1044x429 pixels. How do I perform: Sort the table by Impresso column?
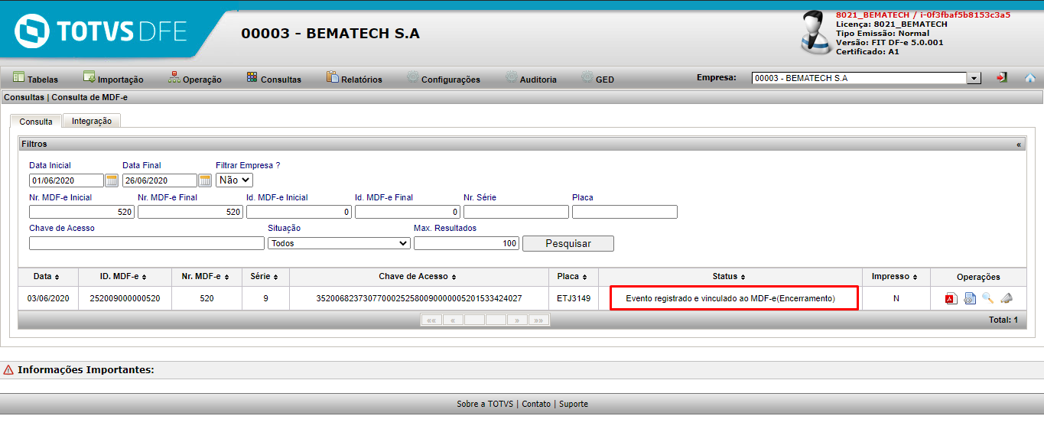tap(896, 277)
